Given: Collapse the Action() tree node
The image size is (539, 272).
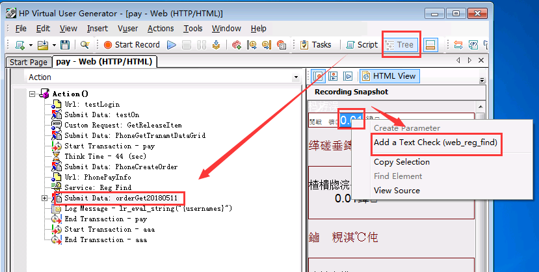Looking at the screenshot, I should tap(33, 94).
